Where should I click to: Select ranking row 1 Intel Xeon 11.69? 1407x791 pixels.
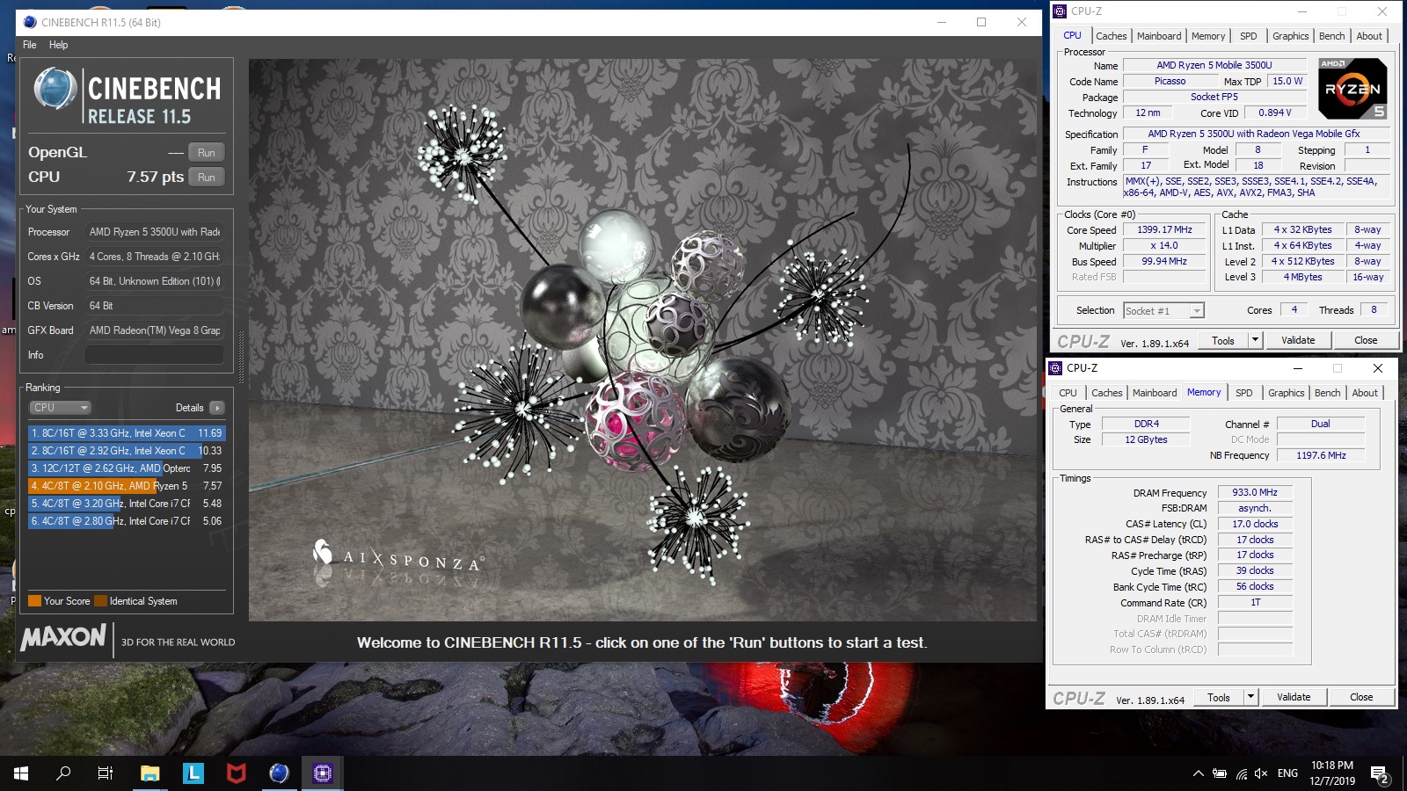click(x=127, y=433)
